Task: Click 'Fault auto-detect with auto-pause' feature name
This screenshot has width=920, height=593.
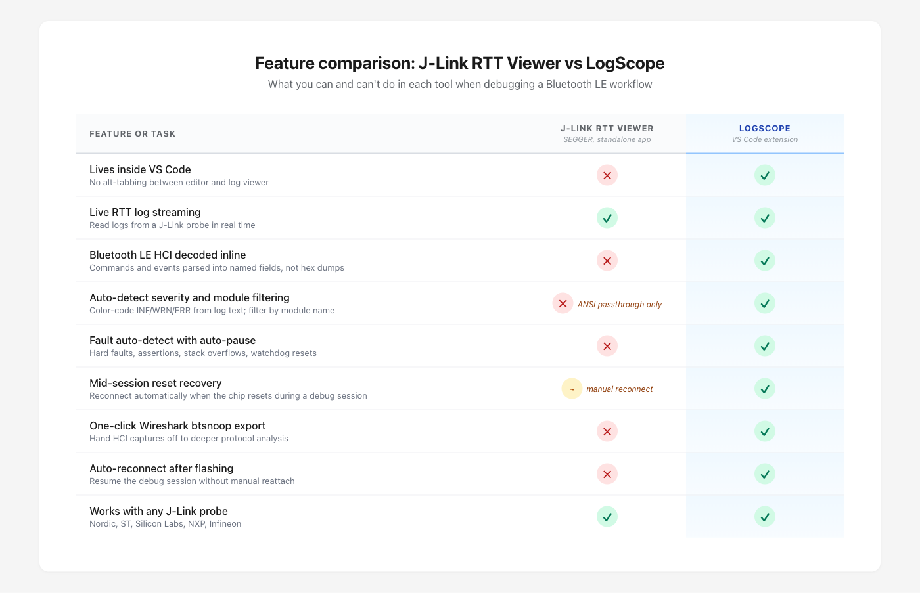Action: tap(173, 340)
